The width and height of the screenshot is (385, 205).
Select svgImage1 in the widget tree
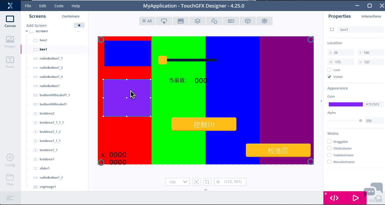coord(48,187)
